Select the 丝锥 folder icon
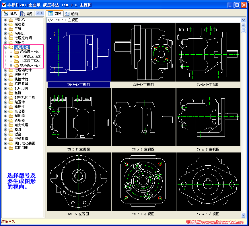249x226 pixels. tap(11, 93)
